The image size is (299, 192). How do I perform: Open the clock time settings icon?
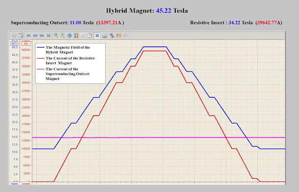(90, 36)
